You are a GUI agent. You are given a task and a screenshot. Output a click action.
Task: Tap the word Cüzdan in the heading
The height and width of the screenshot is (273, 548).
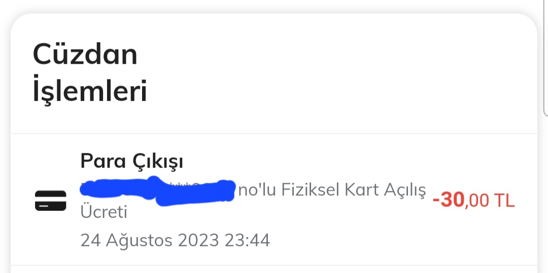(85, 55)
